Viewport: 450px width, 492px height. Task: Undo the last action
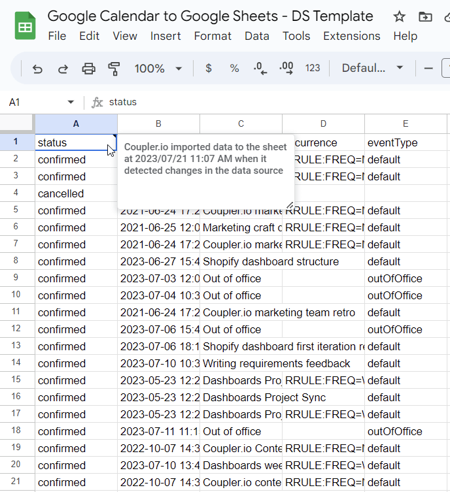coord(37,68)
